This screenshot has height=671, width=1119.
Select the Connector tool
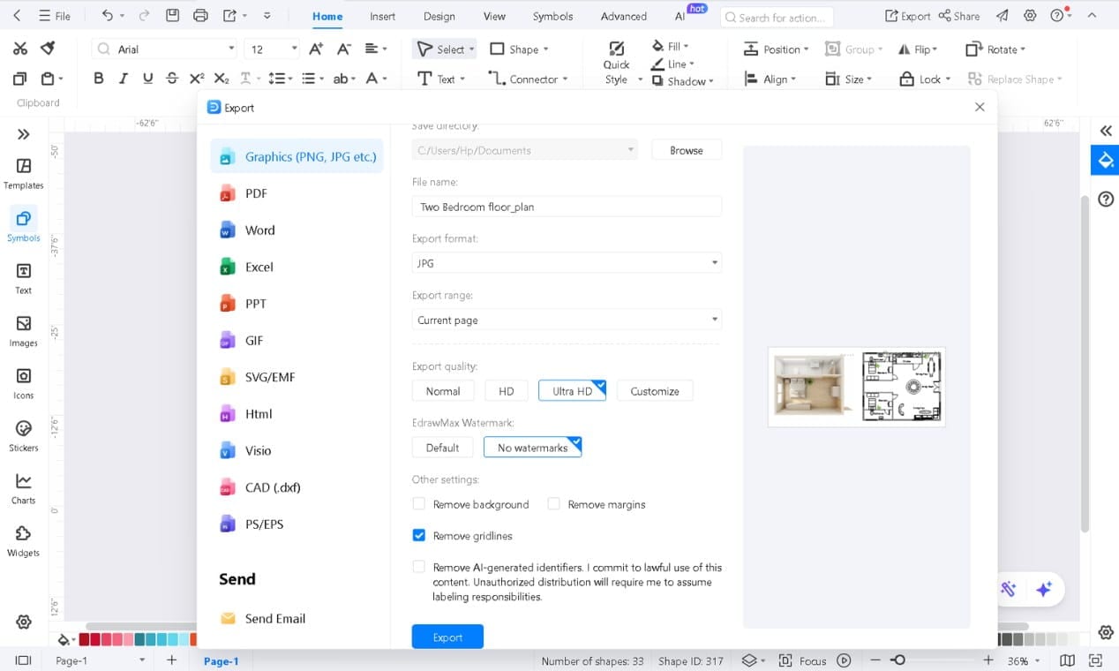(529, 79)
